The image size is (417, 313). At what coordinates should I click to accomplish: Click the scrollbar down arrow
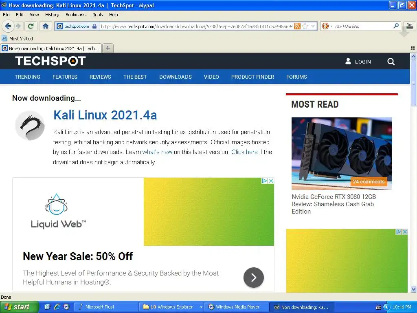[x=413, y=289]
